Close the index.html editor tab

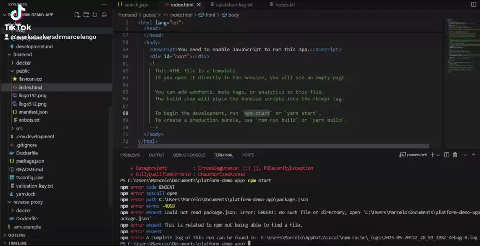point(198,5)
